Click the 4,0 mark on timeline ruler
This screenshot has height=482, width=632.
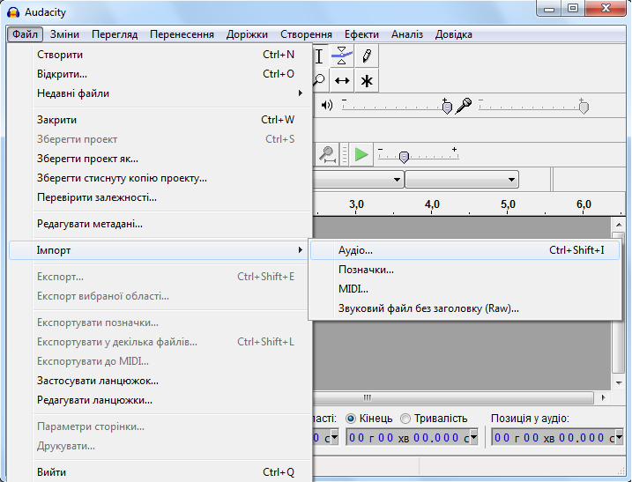432,204
